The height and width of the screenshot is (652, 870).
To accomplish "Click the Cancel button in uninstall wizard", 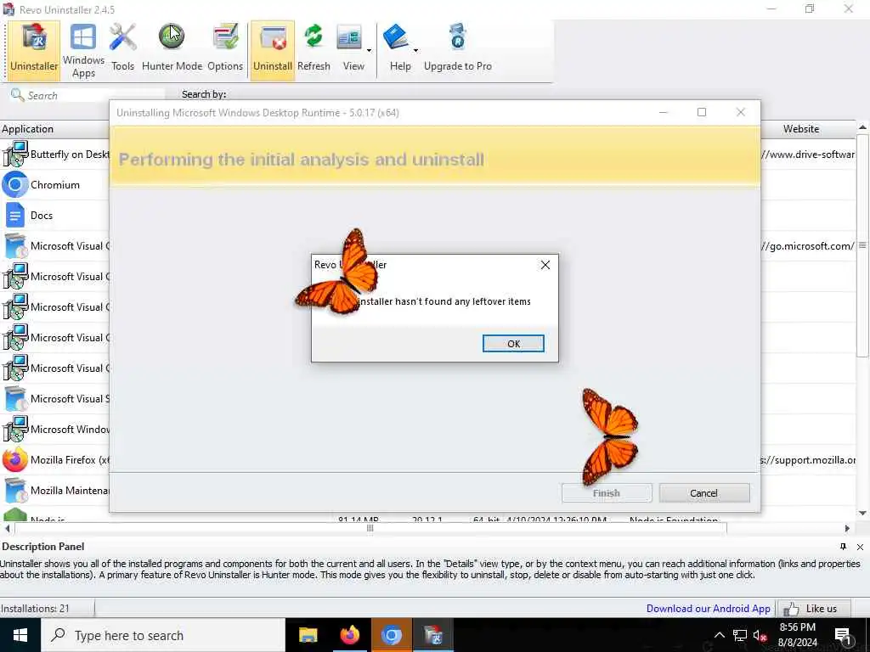I will 704,493.
